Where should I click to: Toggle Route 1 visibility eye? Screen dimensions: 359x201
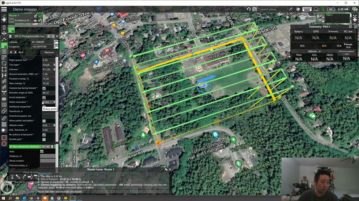pos(35,21)
